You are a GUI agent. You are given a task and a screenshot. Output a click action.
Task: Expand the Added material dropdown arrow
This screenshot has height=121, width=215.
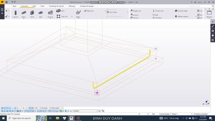point(196,16)
